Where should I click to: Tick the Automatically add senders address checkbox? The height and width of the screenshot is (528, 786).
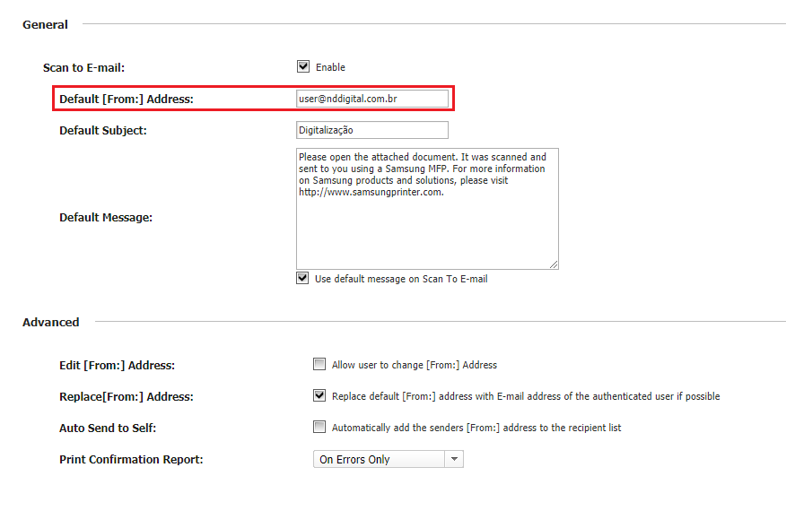319,428
